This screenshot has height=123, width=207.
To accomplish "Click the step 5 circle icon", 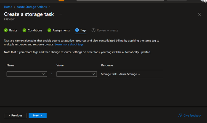I will click(x=94, y=30).
